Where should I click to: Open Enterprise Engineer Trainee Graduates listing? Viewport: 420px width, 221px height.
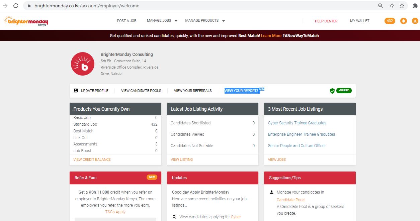pos(302,134)
